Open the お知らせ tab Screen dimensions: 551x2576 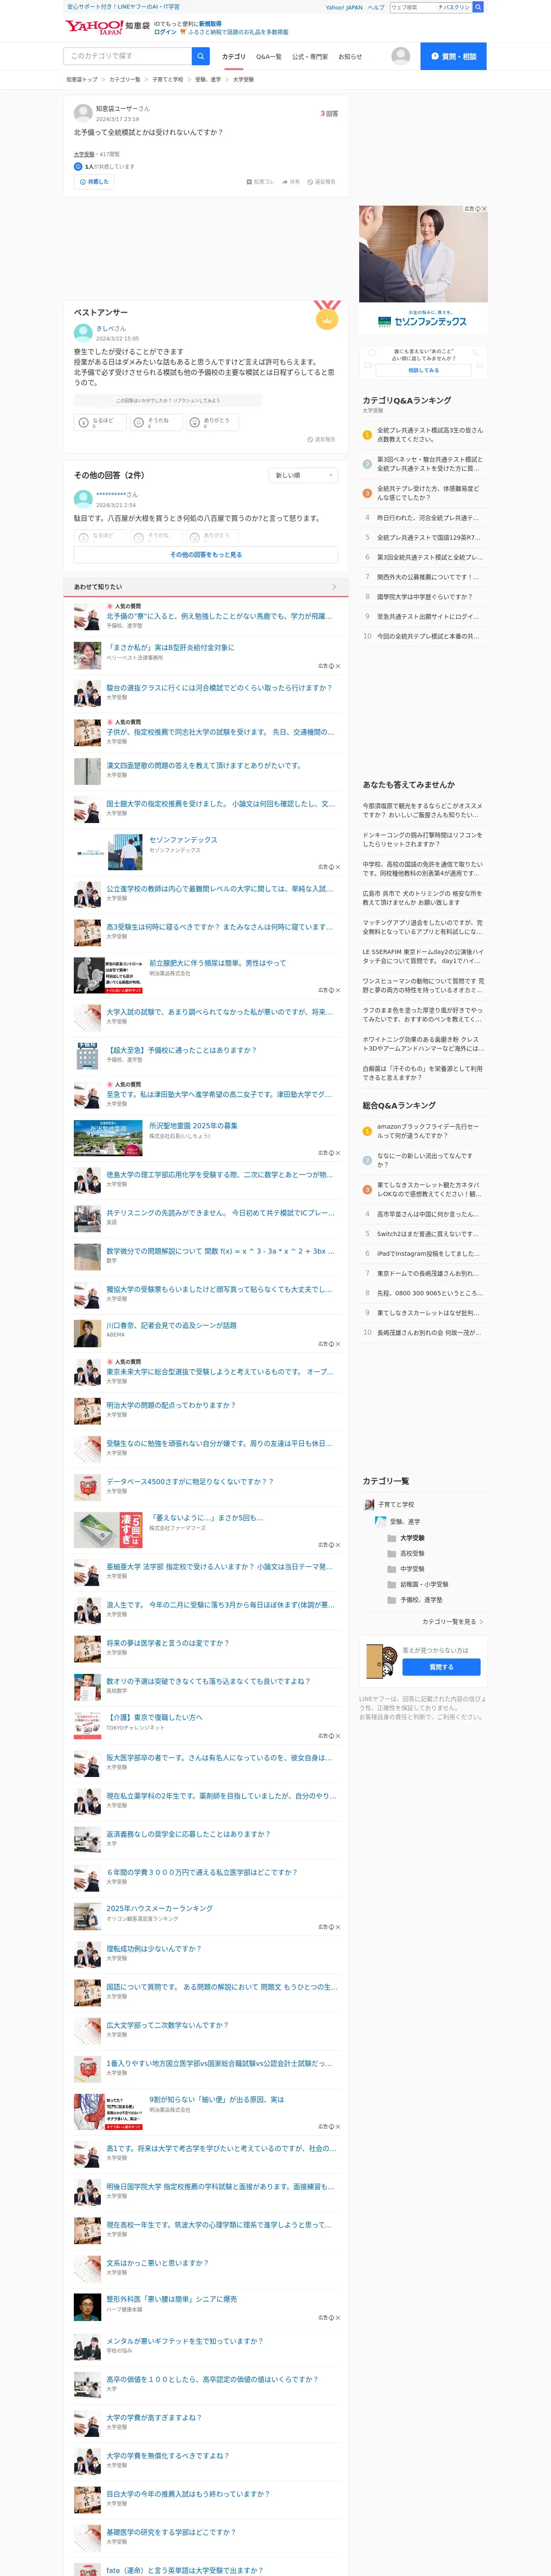point(350,57)
